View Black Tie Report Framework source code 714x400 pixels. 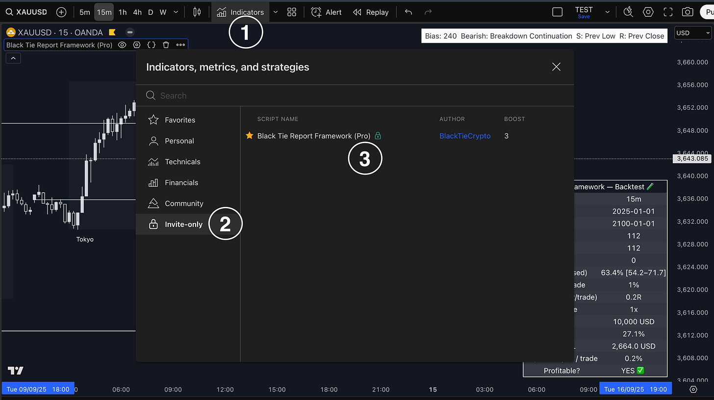click(x=152, y=45)
